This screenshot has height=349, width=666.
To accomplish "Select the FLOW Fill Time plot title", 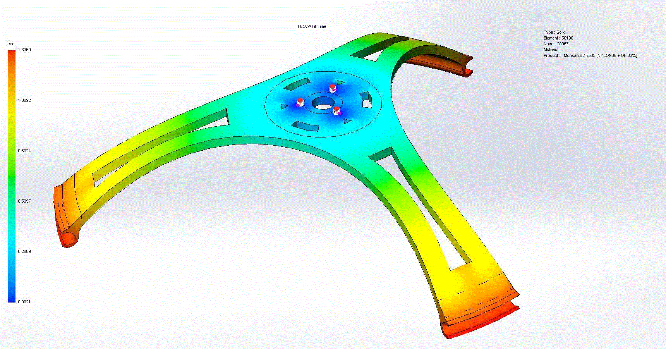I will click(x=312, y=27).
